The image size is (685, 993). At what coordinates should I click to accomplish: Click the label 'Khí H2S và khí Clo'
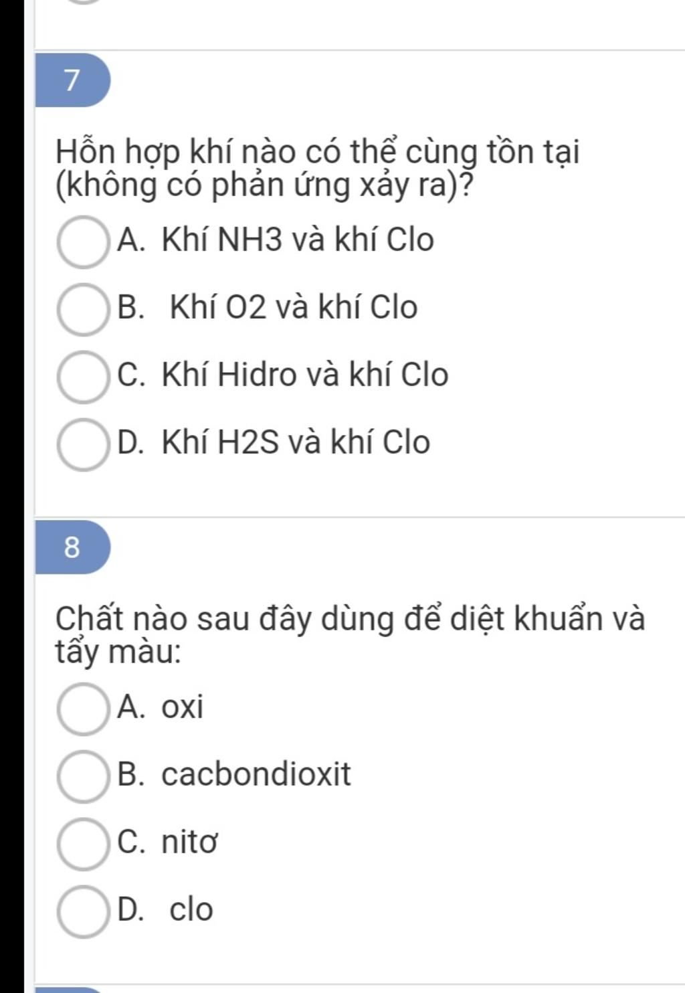296,442
